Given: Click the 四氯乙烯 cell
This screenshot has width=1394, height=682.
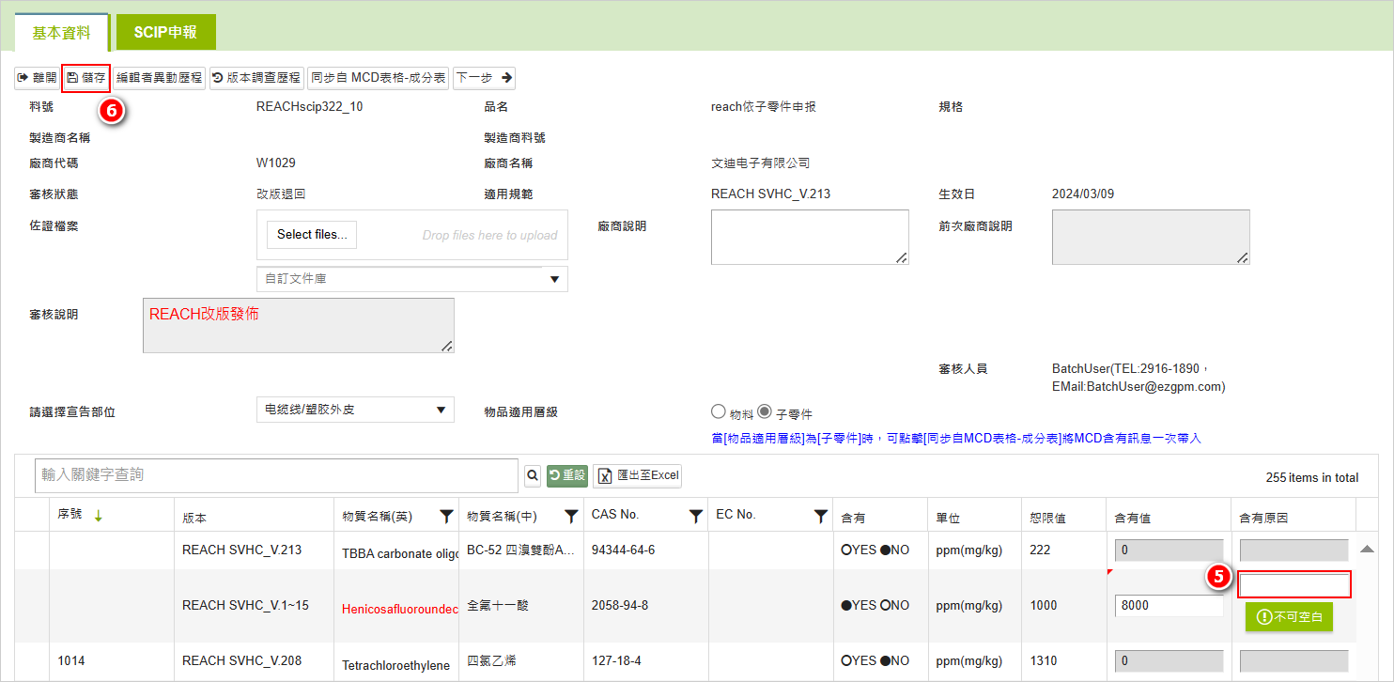Looking at the screenshot, I should (491, 661).
